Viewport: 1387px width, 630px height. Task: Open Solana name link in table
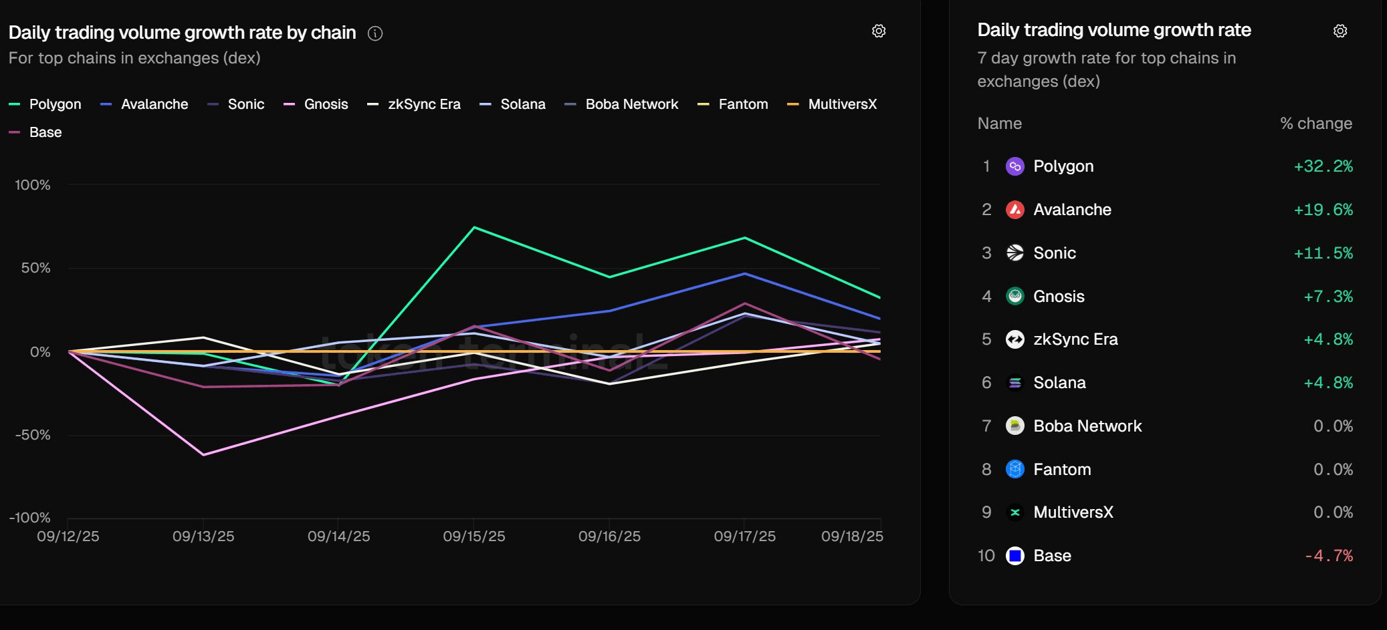[1059, 383]
